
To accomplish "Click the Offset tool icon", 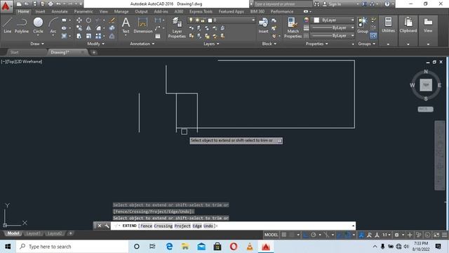I will click(112, 36).
